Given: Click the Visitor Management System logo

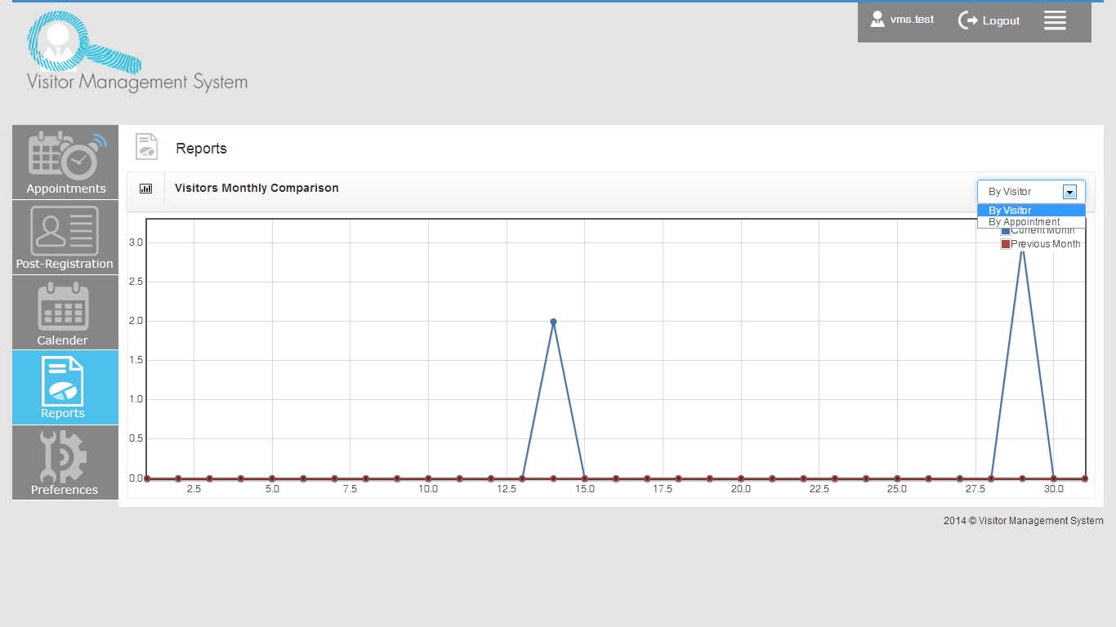Looking at the screenshot, I should point(136,51).
